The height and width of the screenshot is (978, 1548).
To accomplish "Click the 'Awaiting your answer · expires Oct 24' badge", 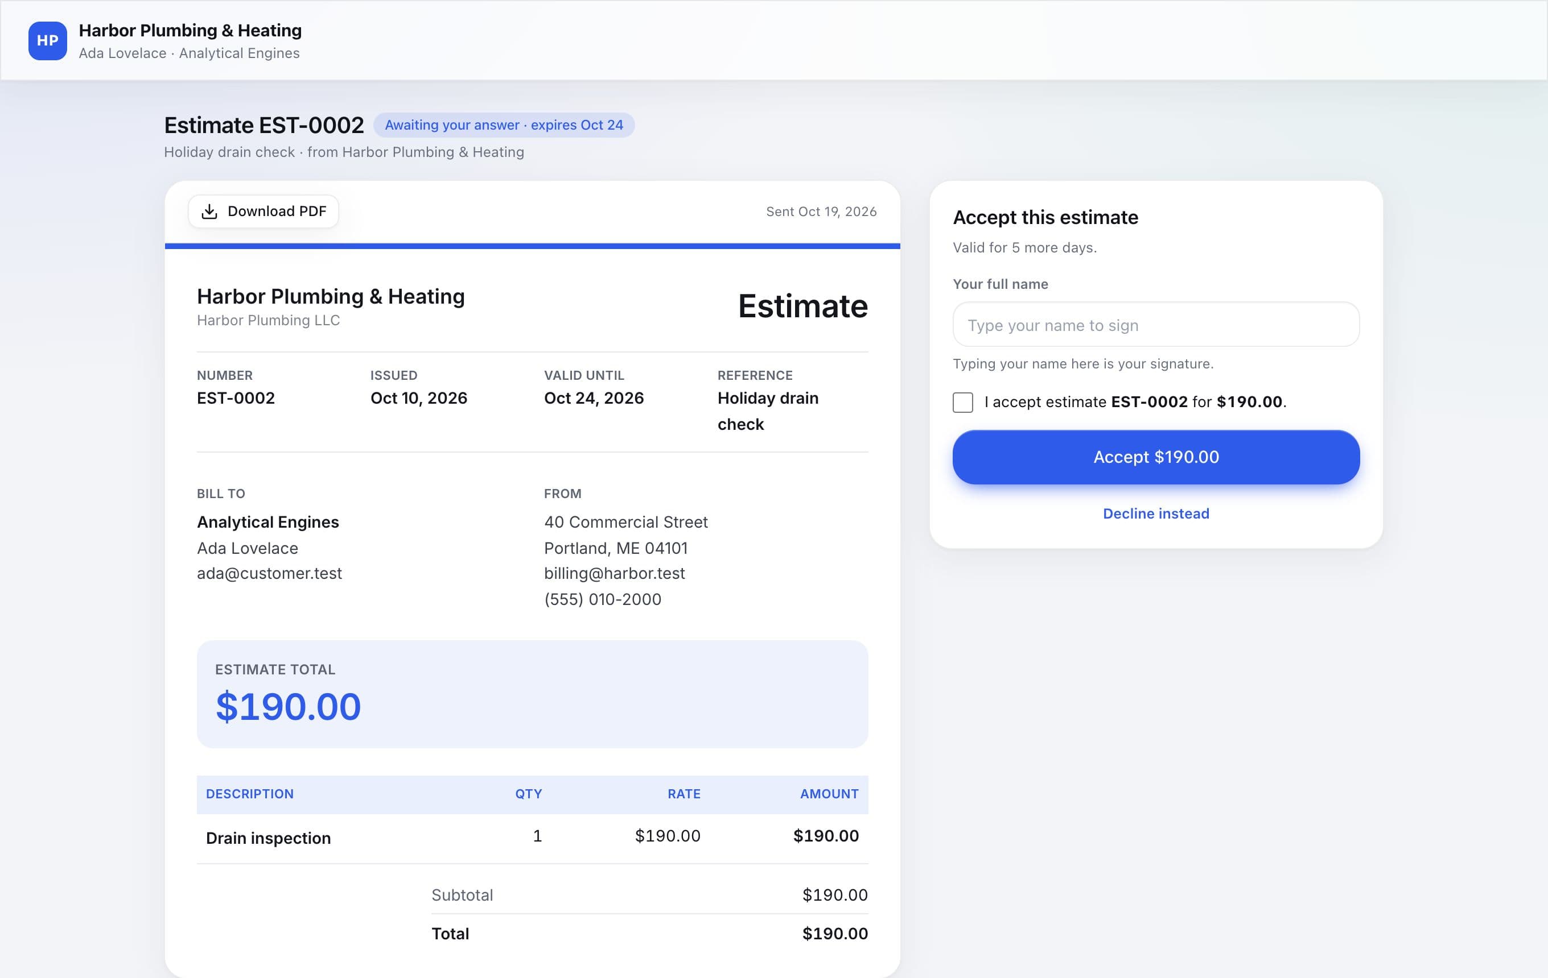I will (504, 125).
